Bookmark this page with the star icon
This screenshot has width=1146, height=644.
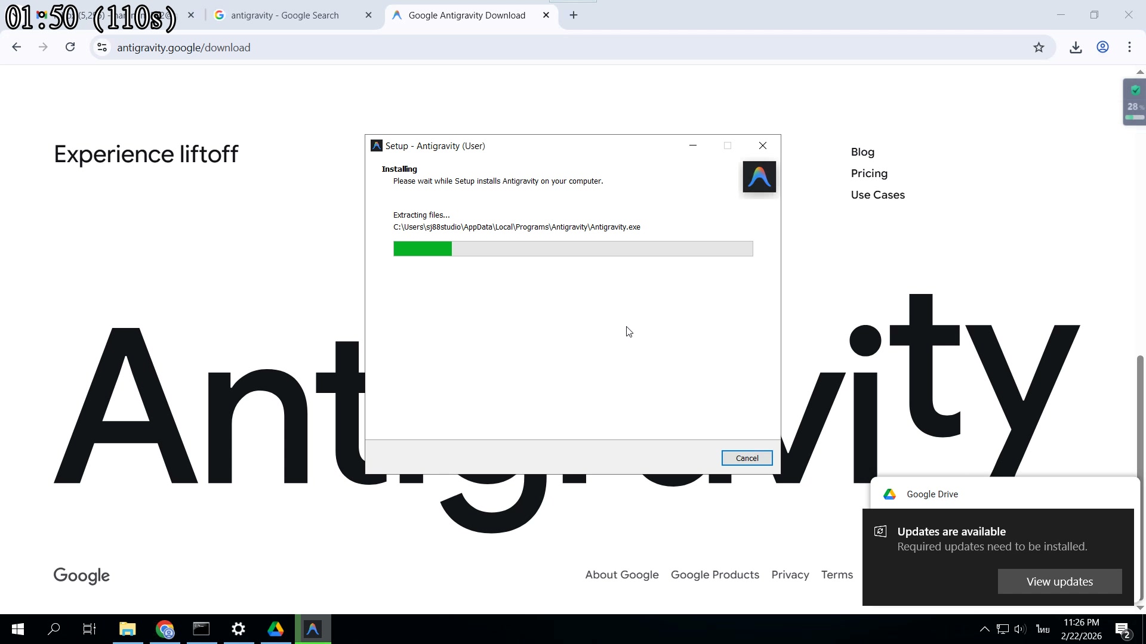1039,47
